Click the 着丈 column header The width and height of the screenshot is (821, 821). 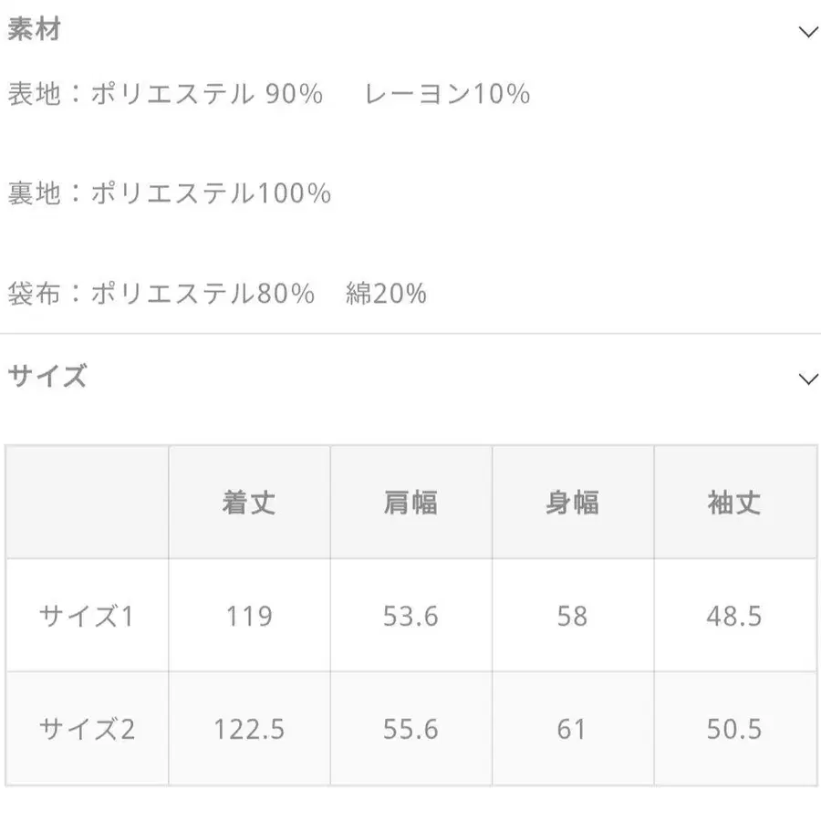point(249,502)
